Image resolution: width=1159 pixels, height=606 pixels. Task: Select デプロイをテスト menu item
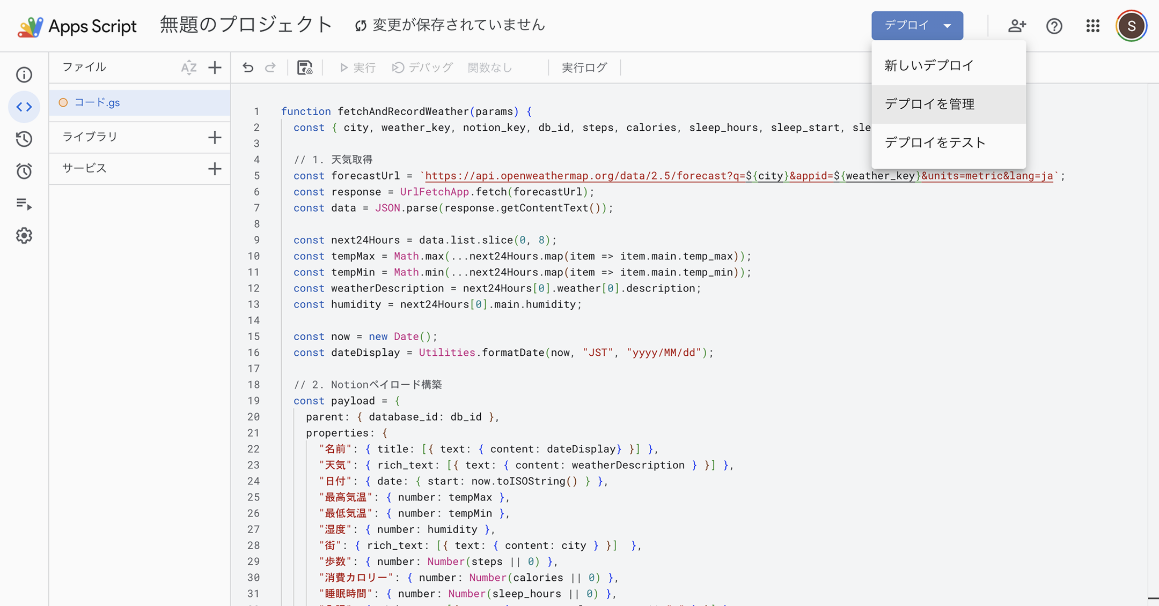point(935,143)
